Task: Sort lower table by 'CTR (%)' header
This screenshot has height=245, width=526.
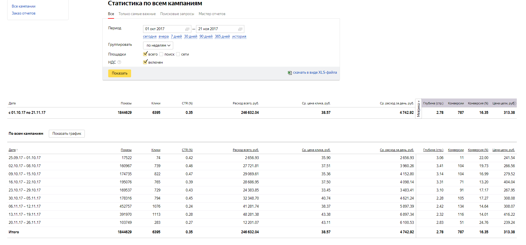Action: click(187, 150)
